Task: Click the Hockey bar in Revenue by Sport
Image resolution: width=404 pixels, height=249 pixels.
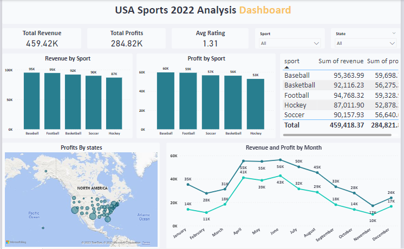Action: point(114,103)
